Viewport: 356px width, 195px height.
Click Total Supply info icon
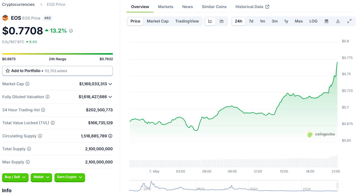pos(29,149)
